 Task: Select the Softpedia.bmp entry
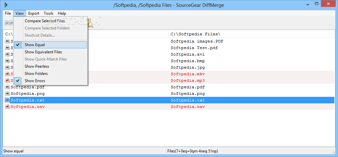[187, 61]
